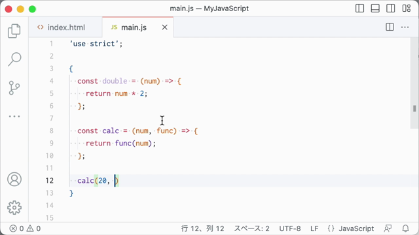This screenshot has height=235, width=419.
Task: Open the Manage gear settings menu
Action: coord(14,208)
